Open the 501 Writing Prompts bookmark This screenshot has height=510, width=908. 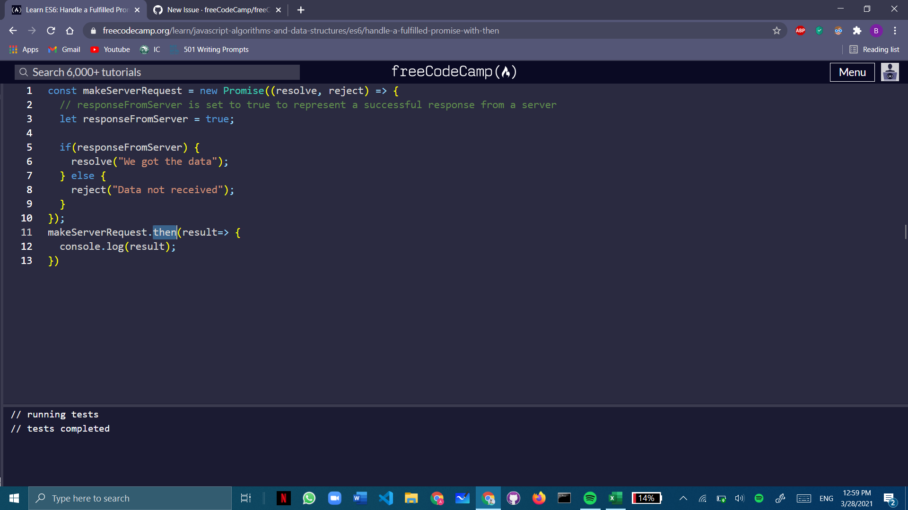tap(216, 49)
